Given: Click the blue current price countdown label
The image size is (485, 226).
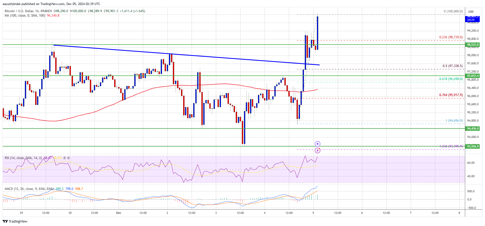Looking at the screenshot, I should click(x=472, y=18).
